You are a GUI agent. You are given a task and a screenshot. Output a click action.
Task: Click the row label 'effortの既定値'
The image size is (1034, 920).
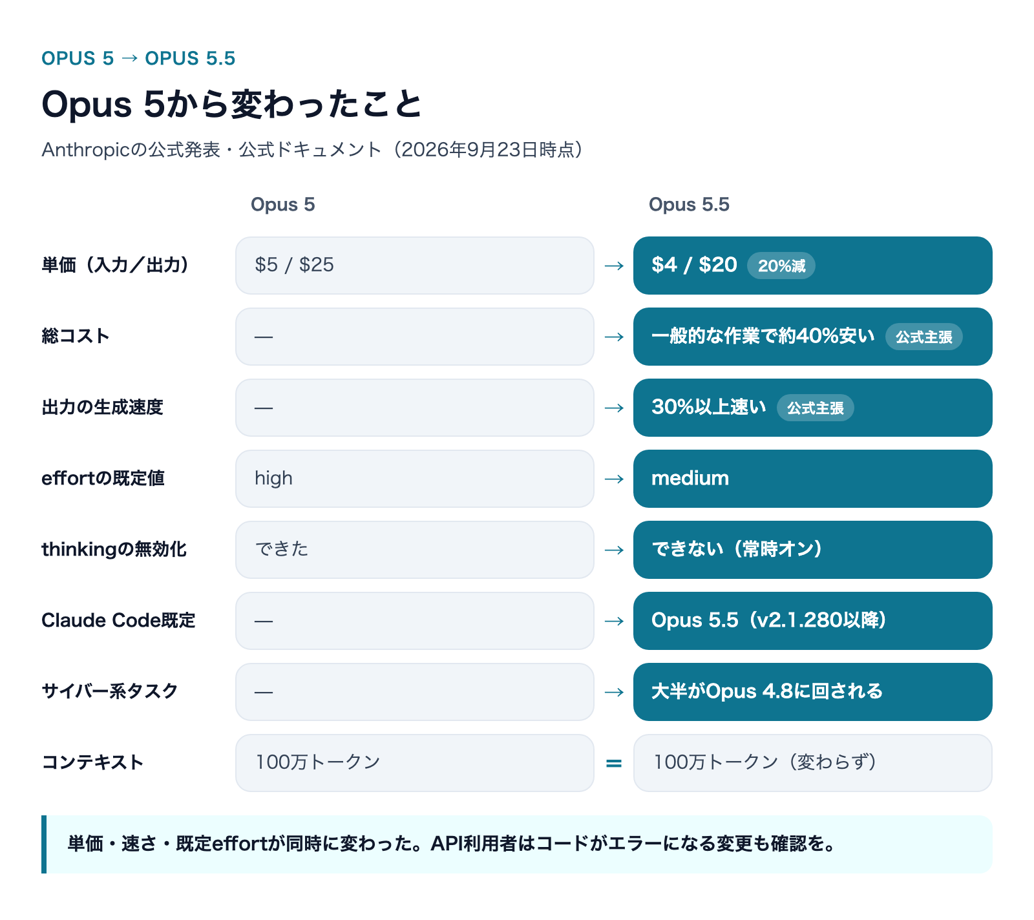[x=103, y=478]
